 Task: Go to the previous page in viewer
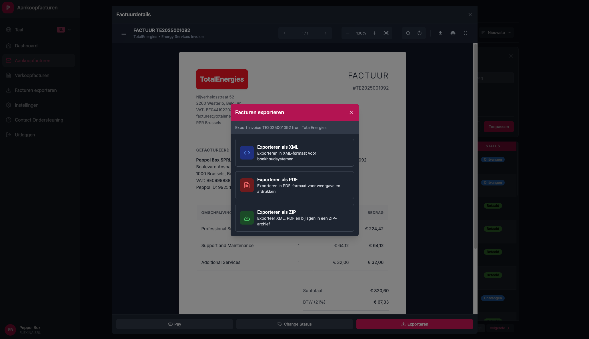(x=284, y=33)
